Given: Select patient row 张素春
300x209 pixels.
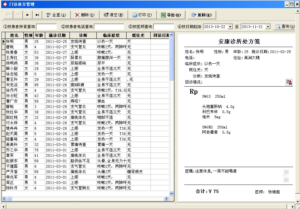Looking at the screenshot, I should [85, 52].
